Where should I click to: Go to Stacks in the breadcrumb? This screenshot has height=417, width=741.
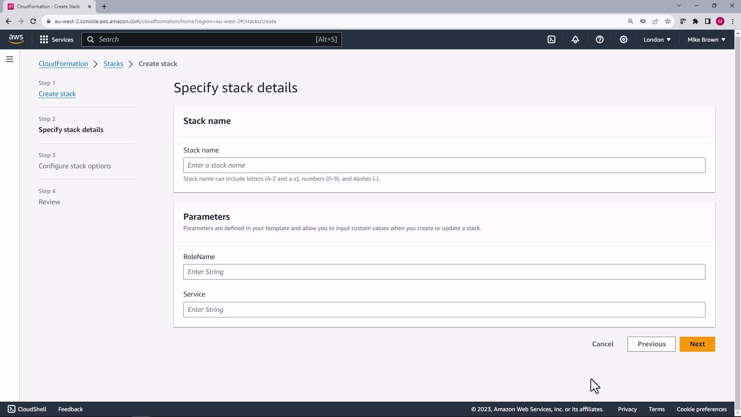pos(113,64)
